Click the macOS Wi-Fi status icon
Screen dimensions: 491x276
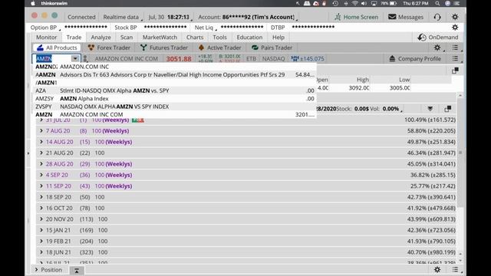[x=354, y=3]
